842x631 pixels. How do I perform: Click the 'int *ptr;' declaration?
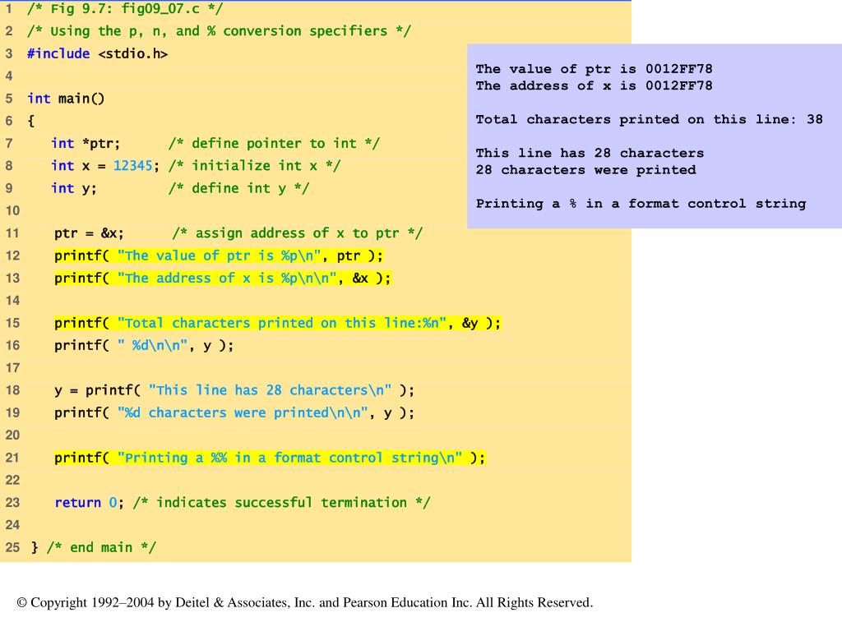pos(86,143)
